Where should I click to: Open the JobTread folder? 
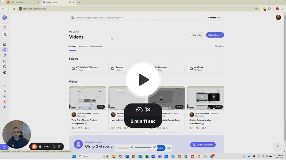205,68
